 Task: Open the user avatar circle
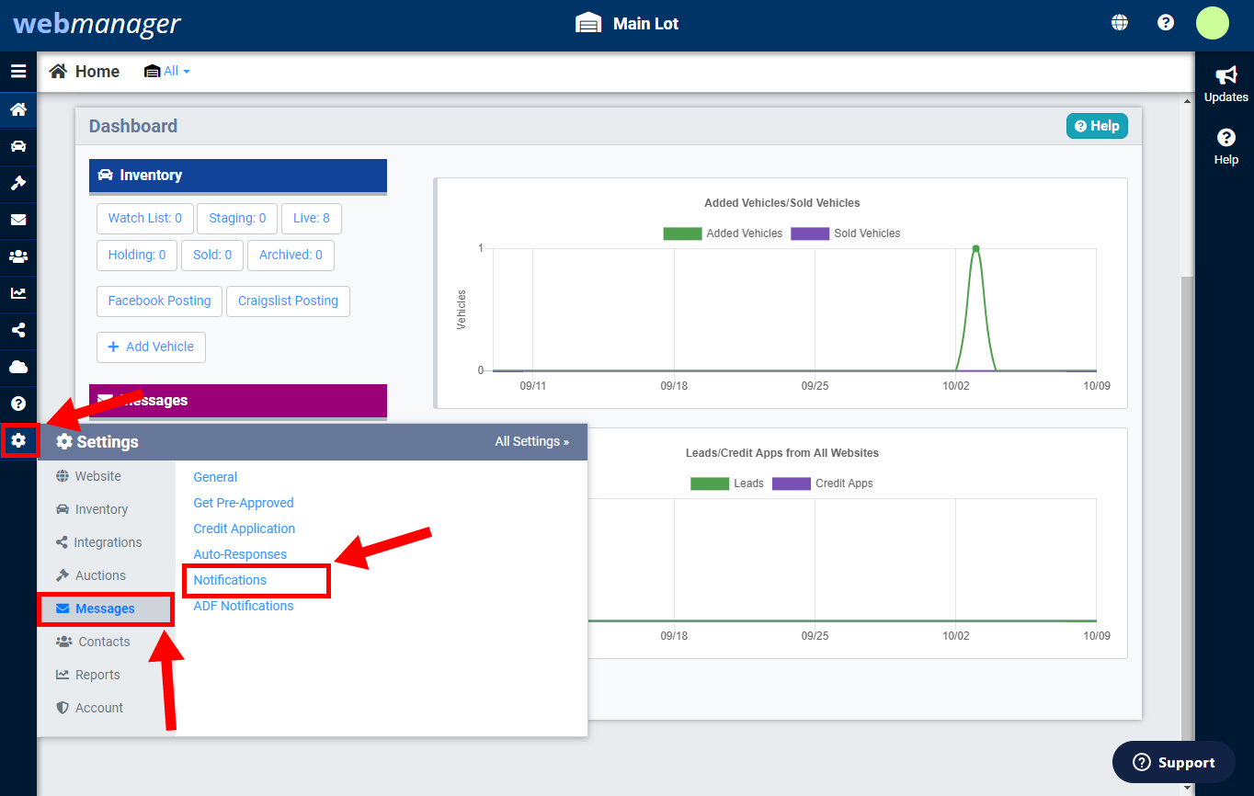(x=1212, y=23)
